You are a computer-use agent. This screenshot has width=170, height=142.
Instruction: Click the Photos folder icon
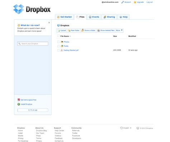[62, 42]
